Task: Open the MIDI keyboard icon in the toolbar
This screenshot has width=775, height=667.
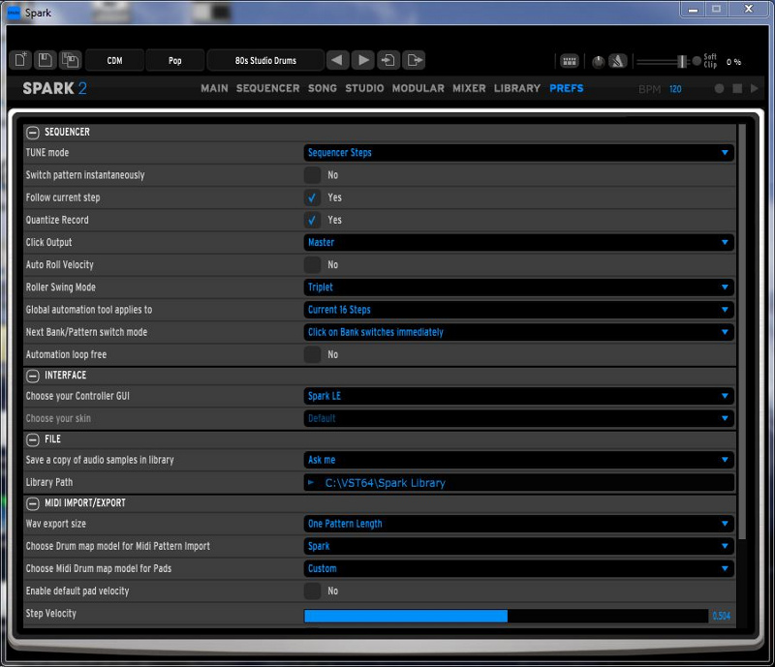Action: click(x=570, y=61)
